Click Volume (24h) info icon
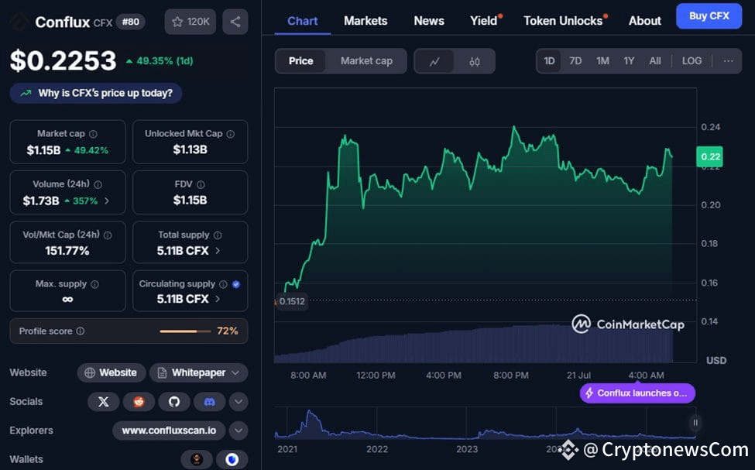 point(98,184)
